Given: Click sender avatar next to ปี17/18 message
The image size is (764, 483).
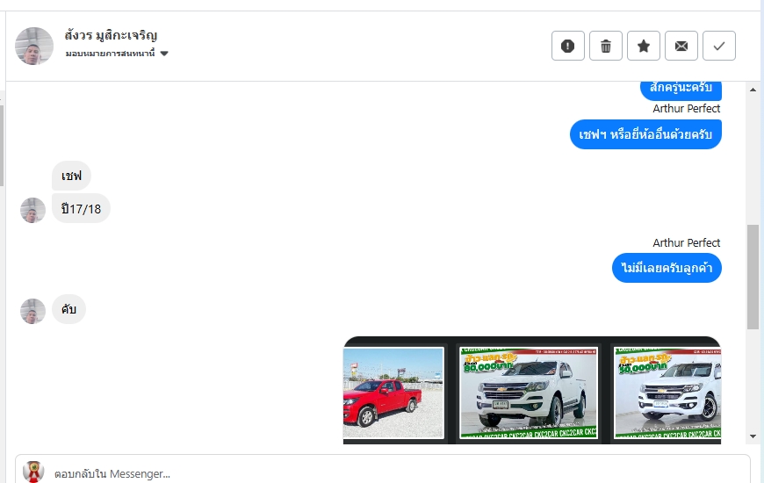Looking at the screenshot, I should point(32,210).
